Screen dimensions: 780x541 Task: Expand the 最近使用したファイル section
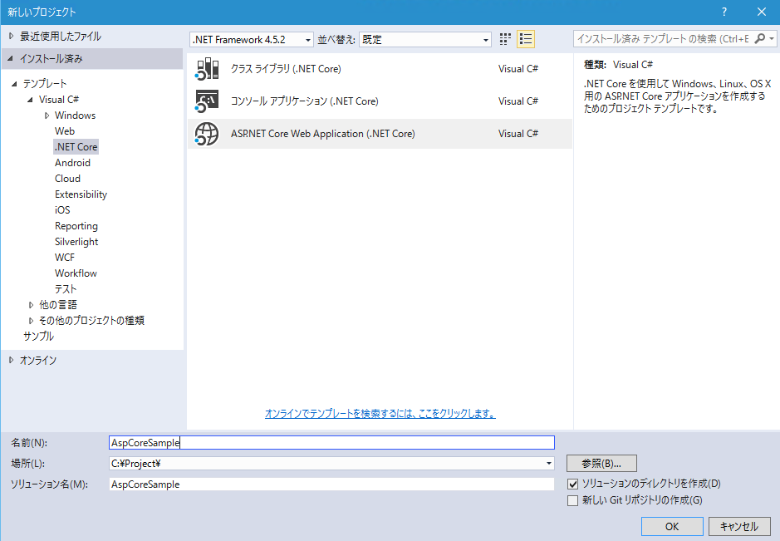coord(11,36)
